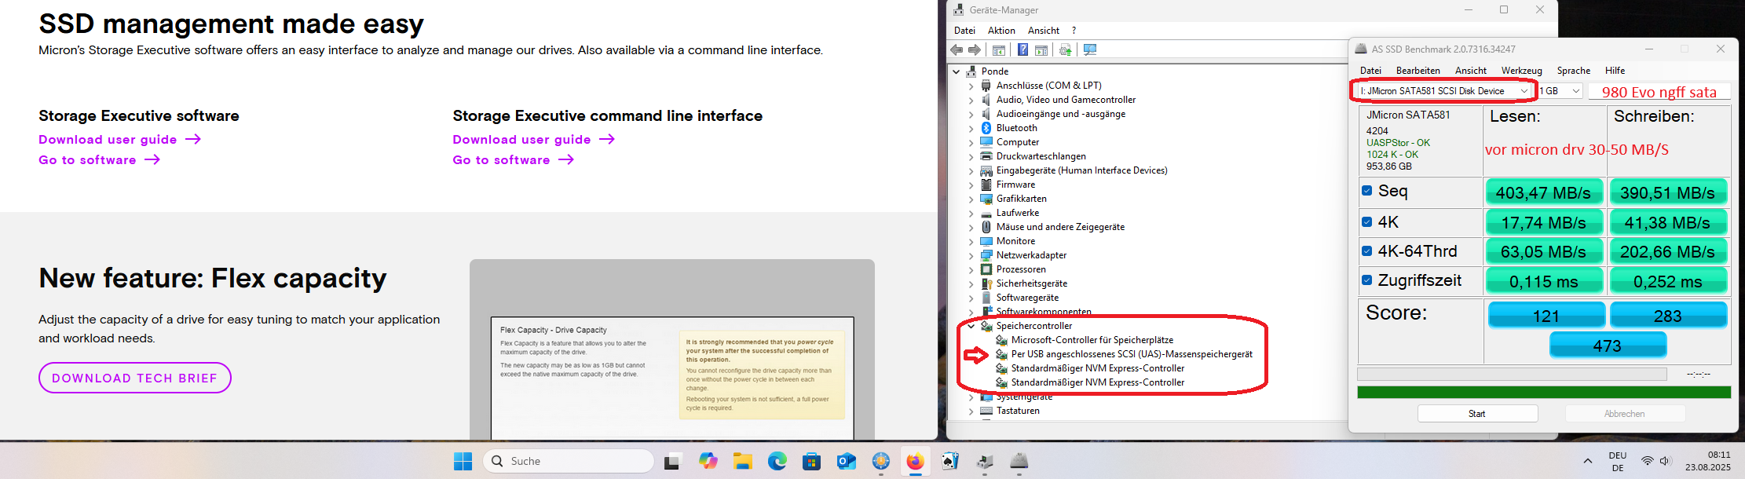Click the green benchmark progress bar
This screenshot has width=1745, height=479.
[x=1544, y=392]
